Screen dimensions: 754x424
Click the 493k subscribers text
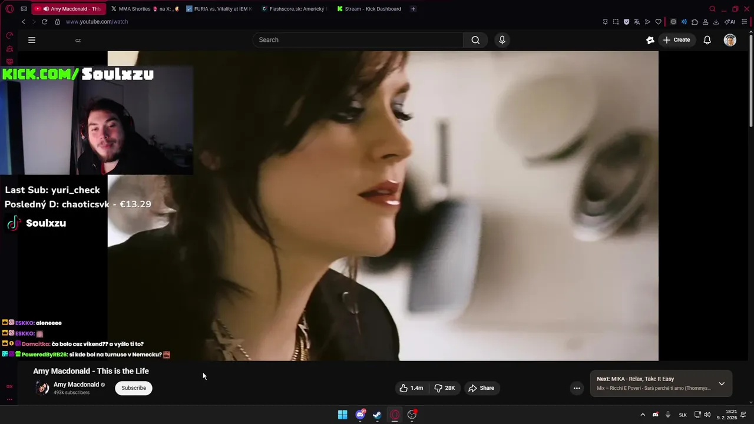click(71, 393)
